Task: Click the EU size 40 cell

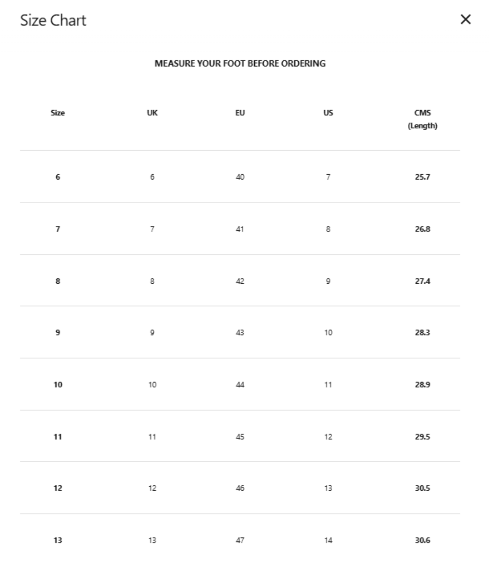Action: click(240, 177)
